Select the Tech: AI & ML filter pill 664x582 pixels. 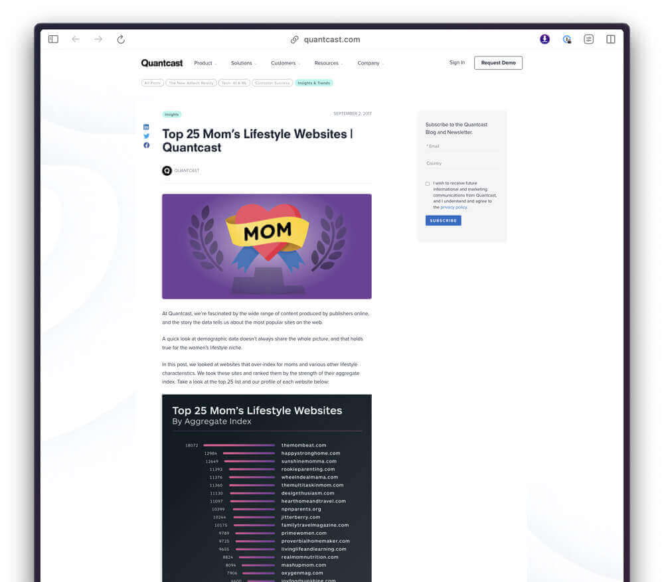(234, 83)
